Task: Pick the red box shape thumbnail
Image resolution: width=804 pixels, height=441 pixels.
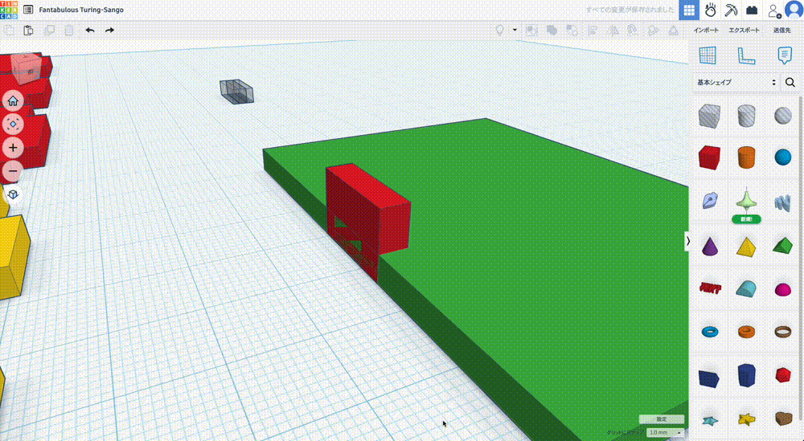Action: pos(708,157)
